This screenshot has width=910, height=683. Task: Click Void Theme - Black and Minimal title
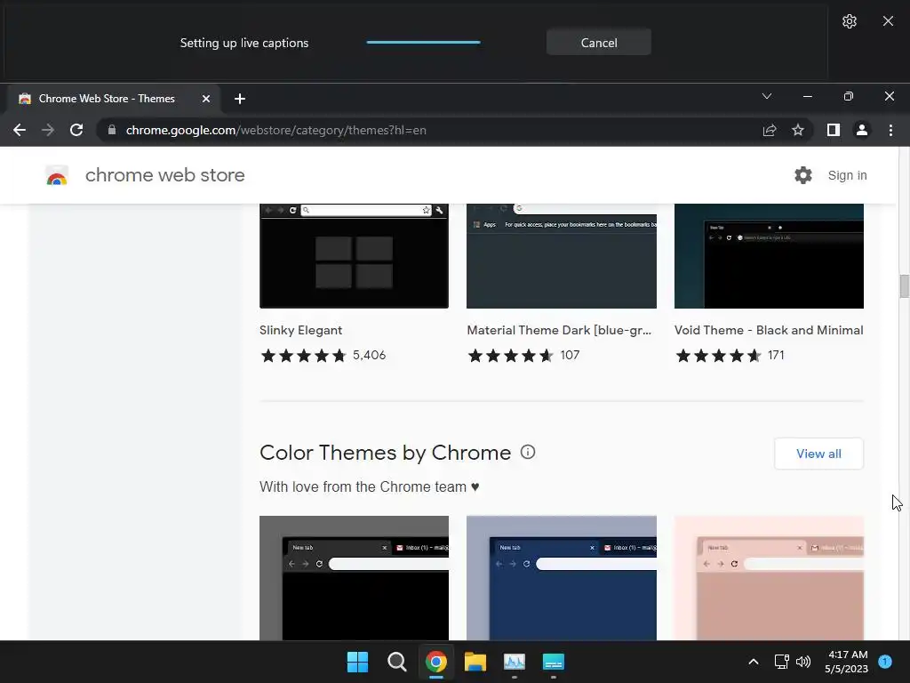(769, 330)
